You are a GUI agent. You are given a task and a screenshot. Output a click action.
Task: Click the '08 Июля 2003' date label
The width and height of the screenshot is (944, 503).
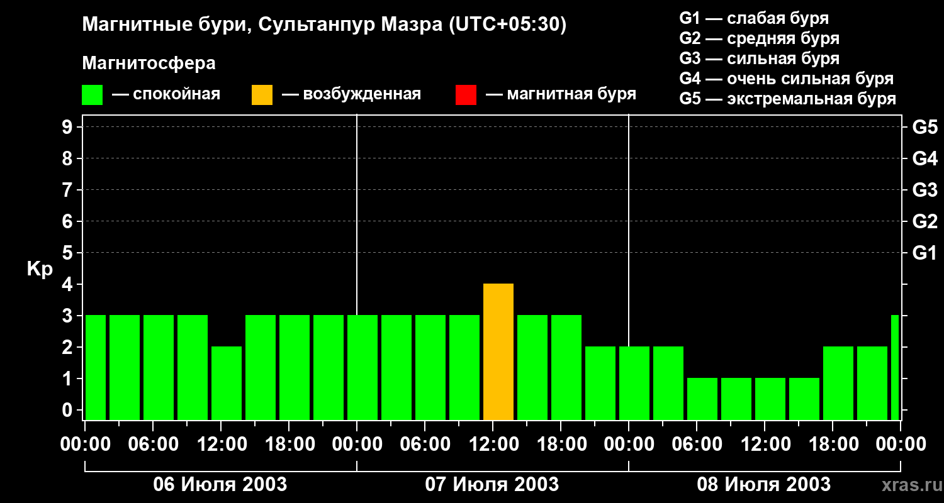(764, 485)
